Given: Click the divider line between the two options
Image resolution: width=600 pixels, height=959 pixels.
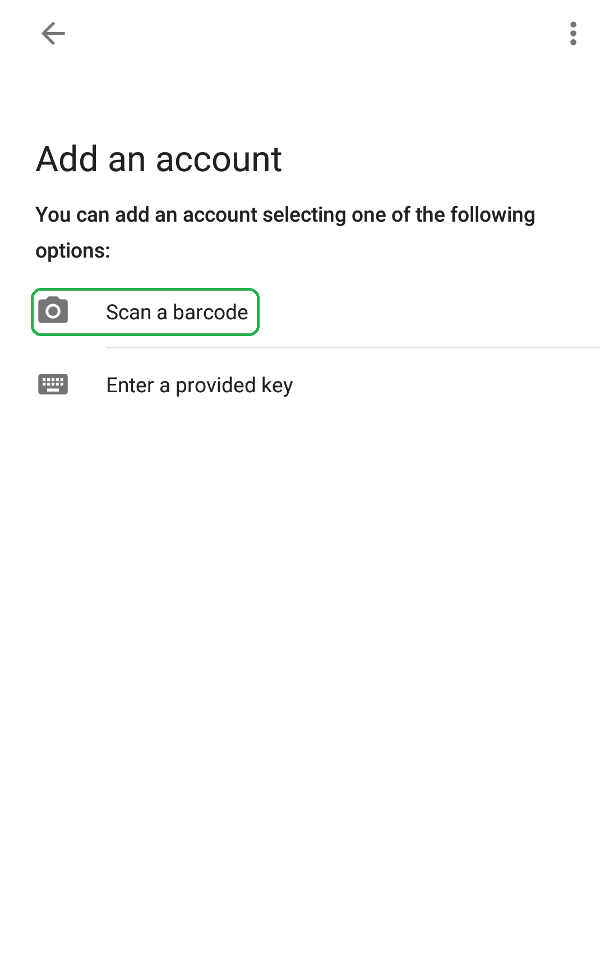Looking at the screenshot, I should pyautogui.click(x=352, y=347).
